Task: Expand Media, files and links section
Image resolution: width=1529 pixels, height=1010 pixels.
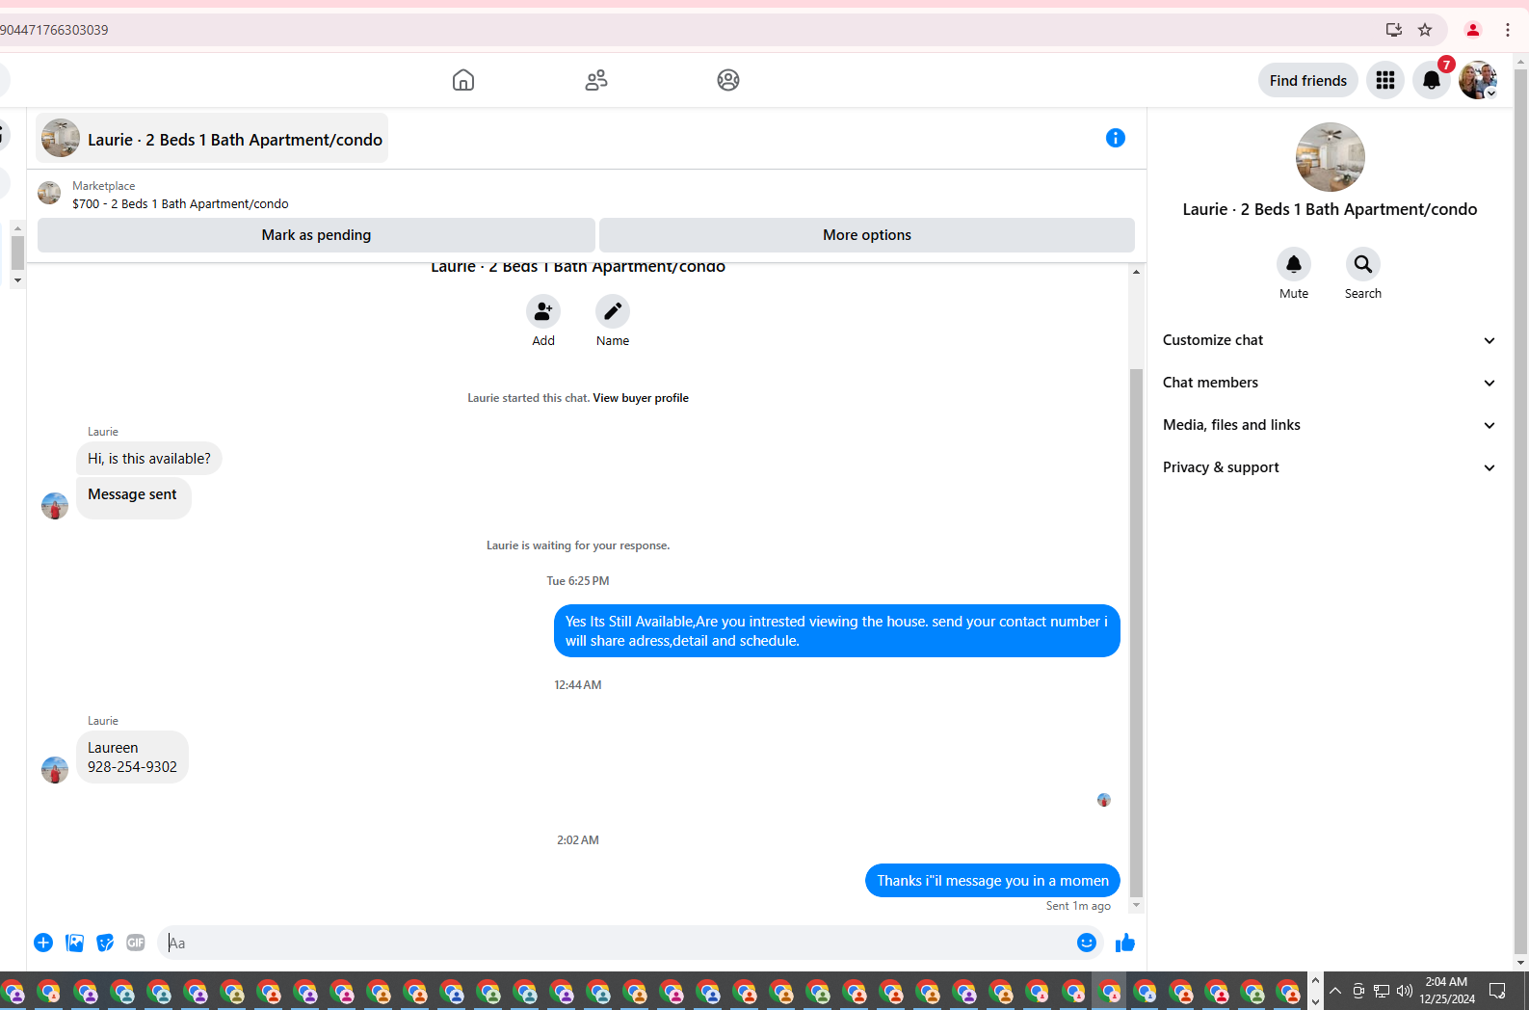Action: click(1330, 425)
